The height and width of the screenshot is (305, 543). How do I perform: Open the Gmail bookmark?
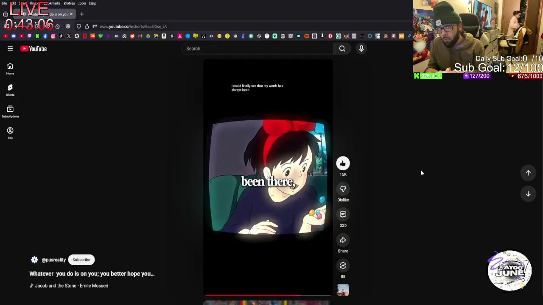140,36
